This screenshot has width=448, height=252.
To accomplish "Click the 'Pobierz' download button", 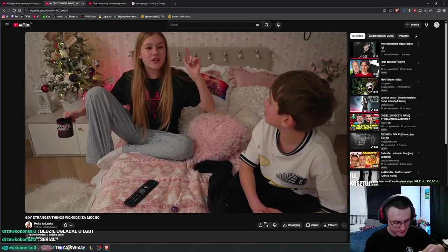I will pyautogui.click(x=330, y=225).
